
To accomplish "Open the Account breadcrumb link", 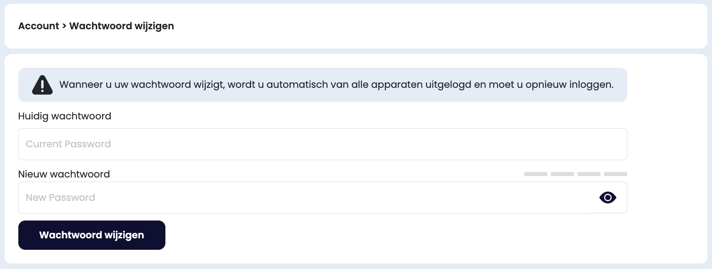I will pyautogui.click(x=38, y=26).
